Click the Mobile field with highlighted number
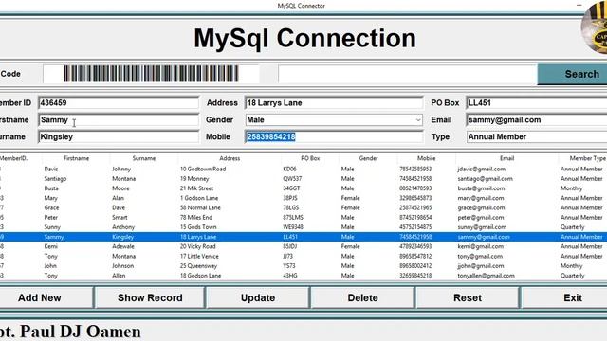This screenshot has height=341, width=607. pyautogui.click(x=334, y=136)
